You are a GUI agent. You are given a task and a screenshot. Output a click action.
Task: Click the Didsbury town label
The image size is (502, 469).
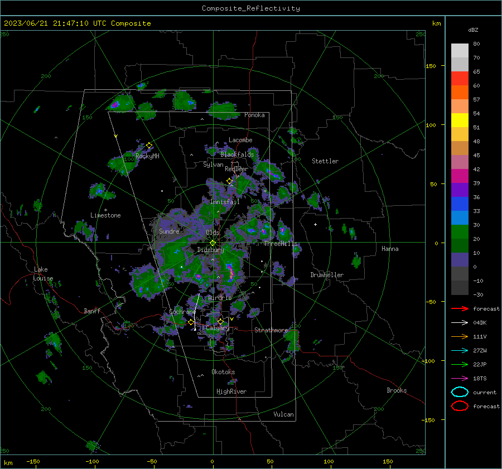pyautogui.click(x=210, y=250)
